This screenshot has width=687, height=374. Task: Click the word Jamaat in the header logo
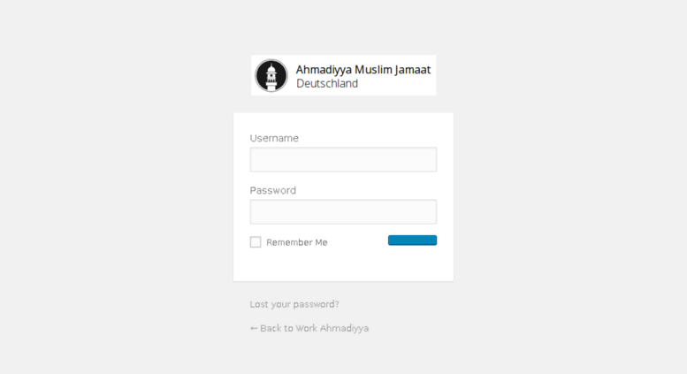[x=413, y=70]
